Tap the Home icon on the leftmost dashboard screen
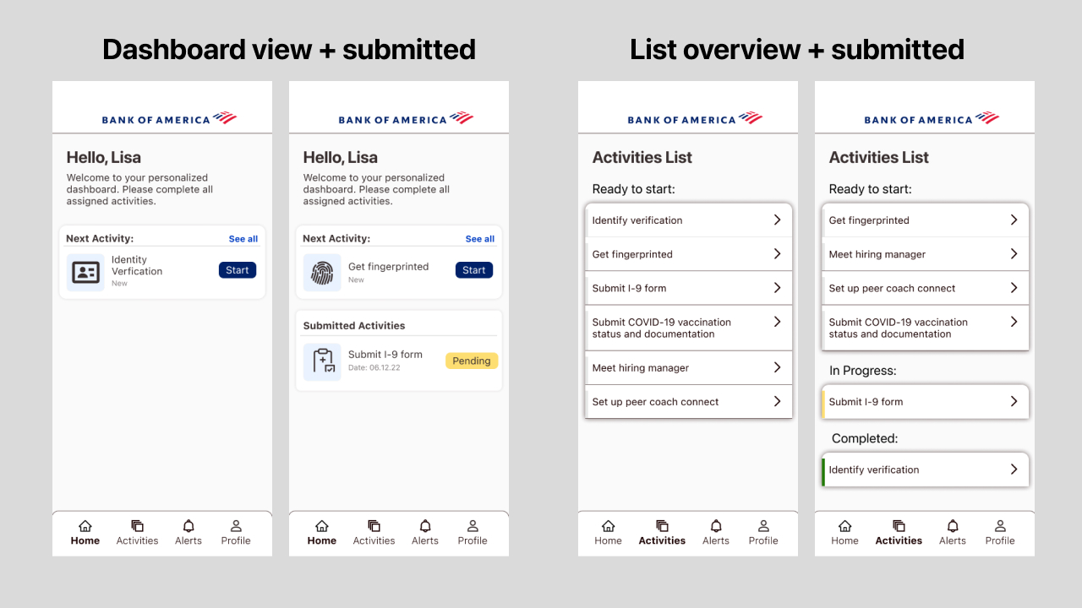Image resolution: width=1082 pixels, height=608 pixels. pos(85,526)
